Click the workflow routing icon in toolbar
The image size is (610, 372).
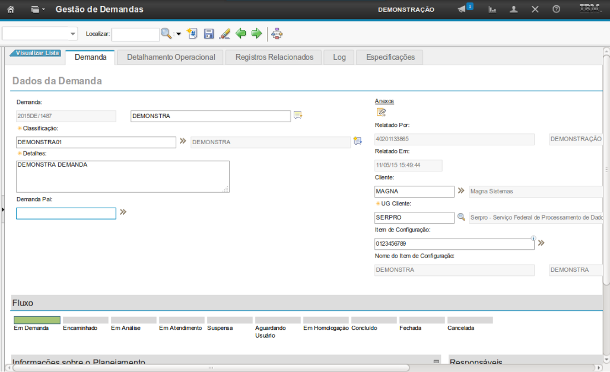tap(277, 34)
